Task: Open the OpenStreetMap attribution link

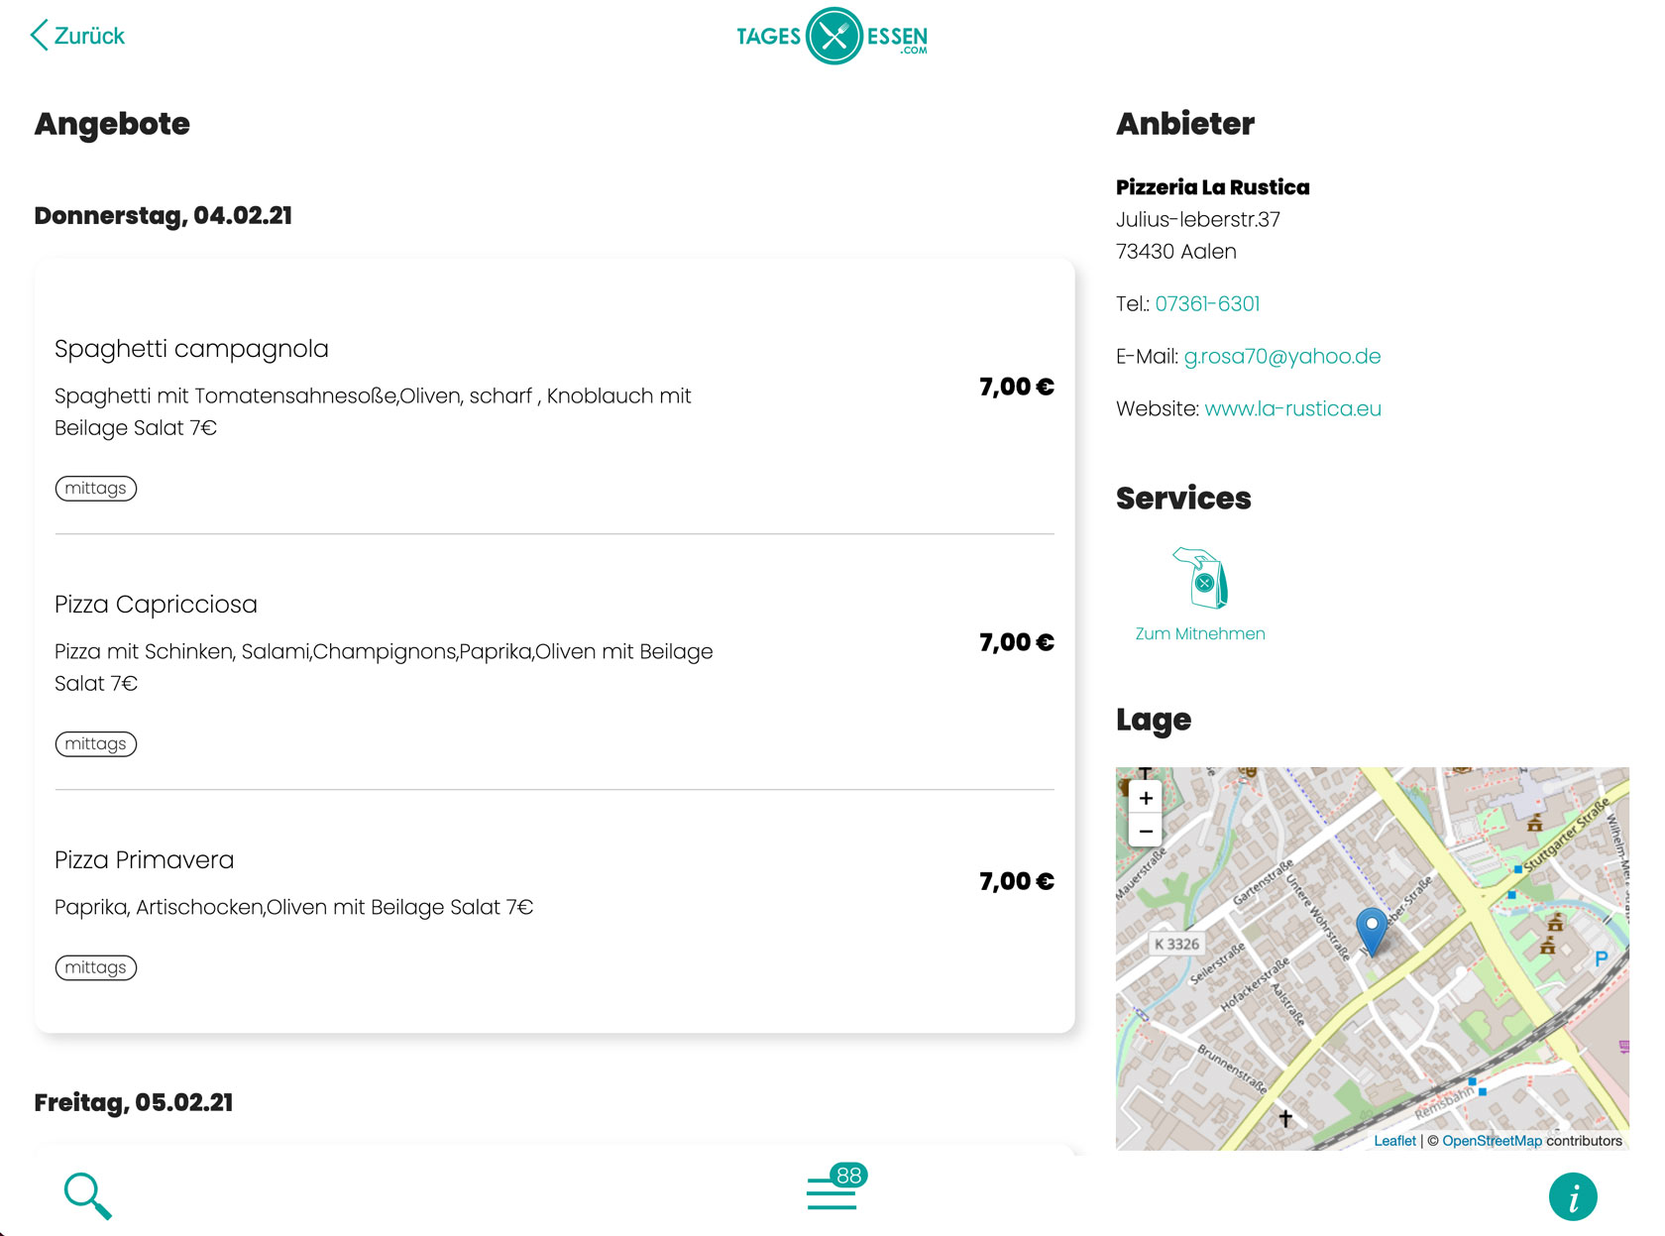Action: tap(1492, 1141)
